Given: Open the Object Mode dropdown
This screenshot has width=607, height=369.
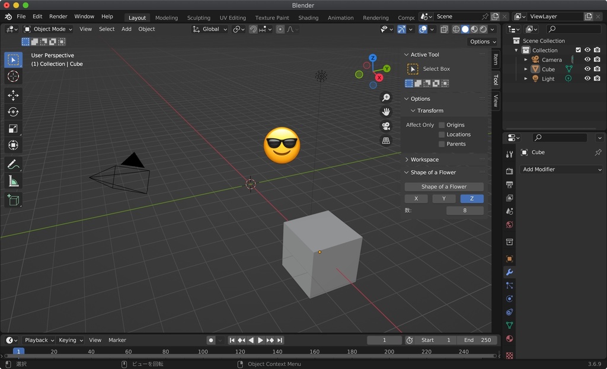Looking at the screenshot, I should [x=50, y=28].
